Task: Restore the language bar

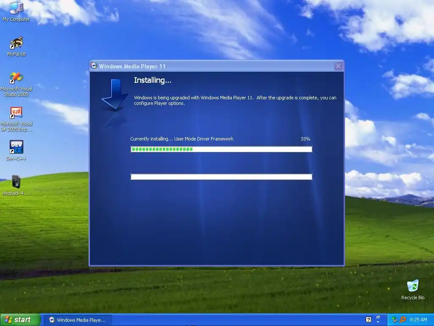Action: point(378,318)
